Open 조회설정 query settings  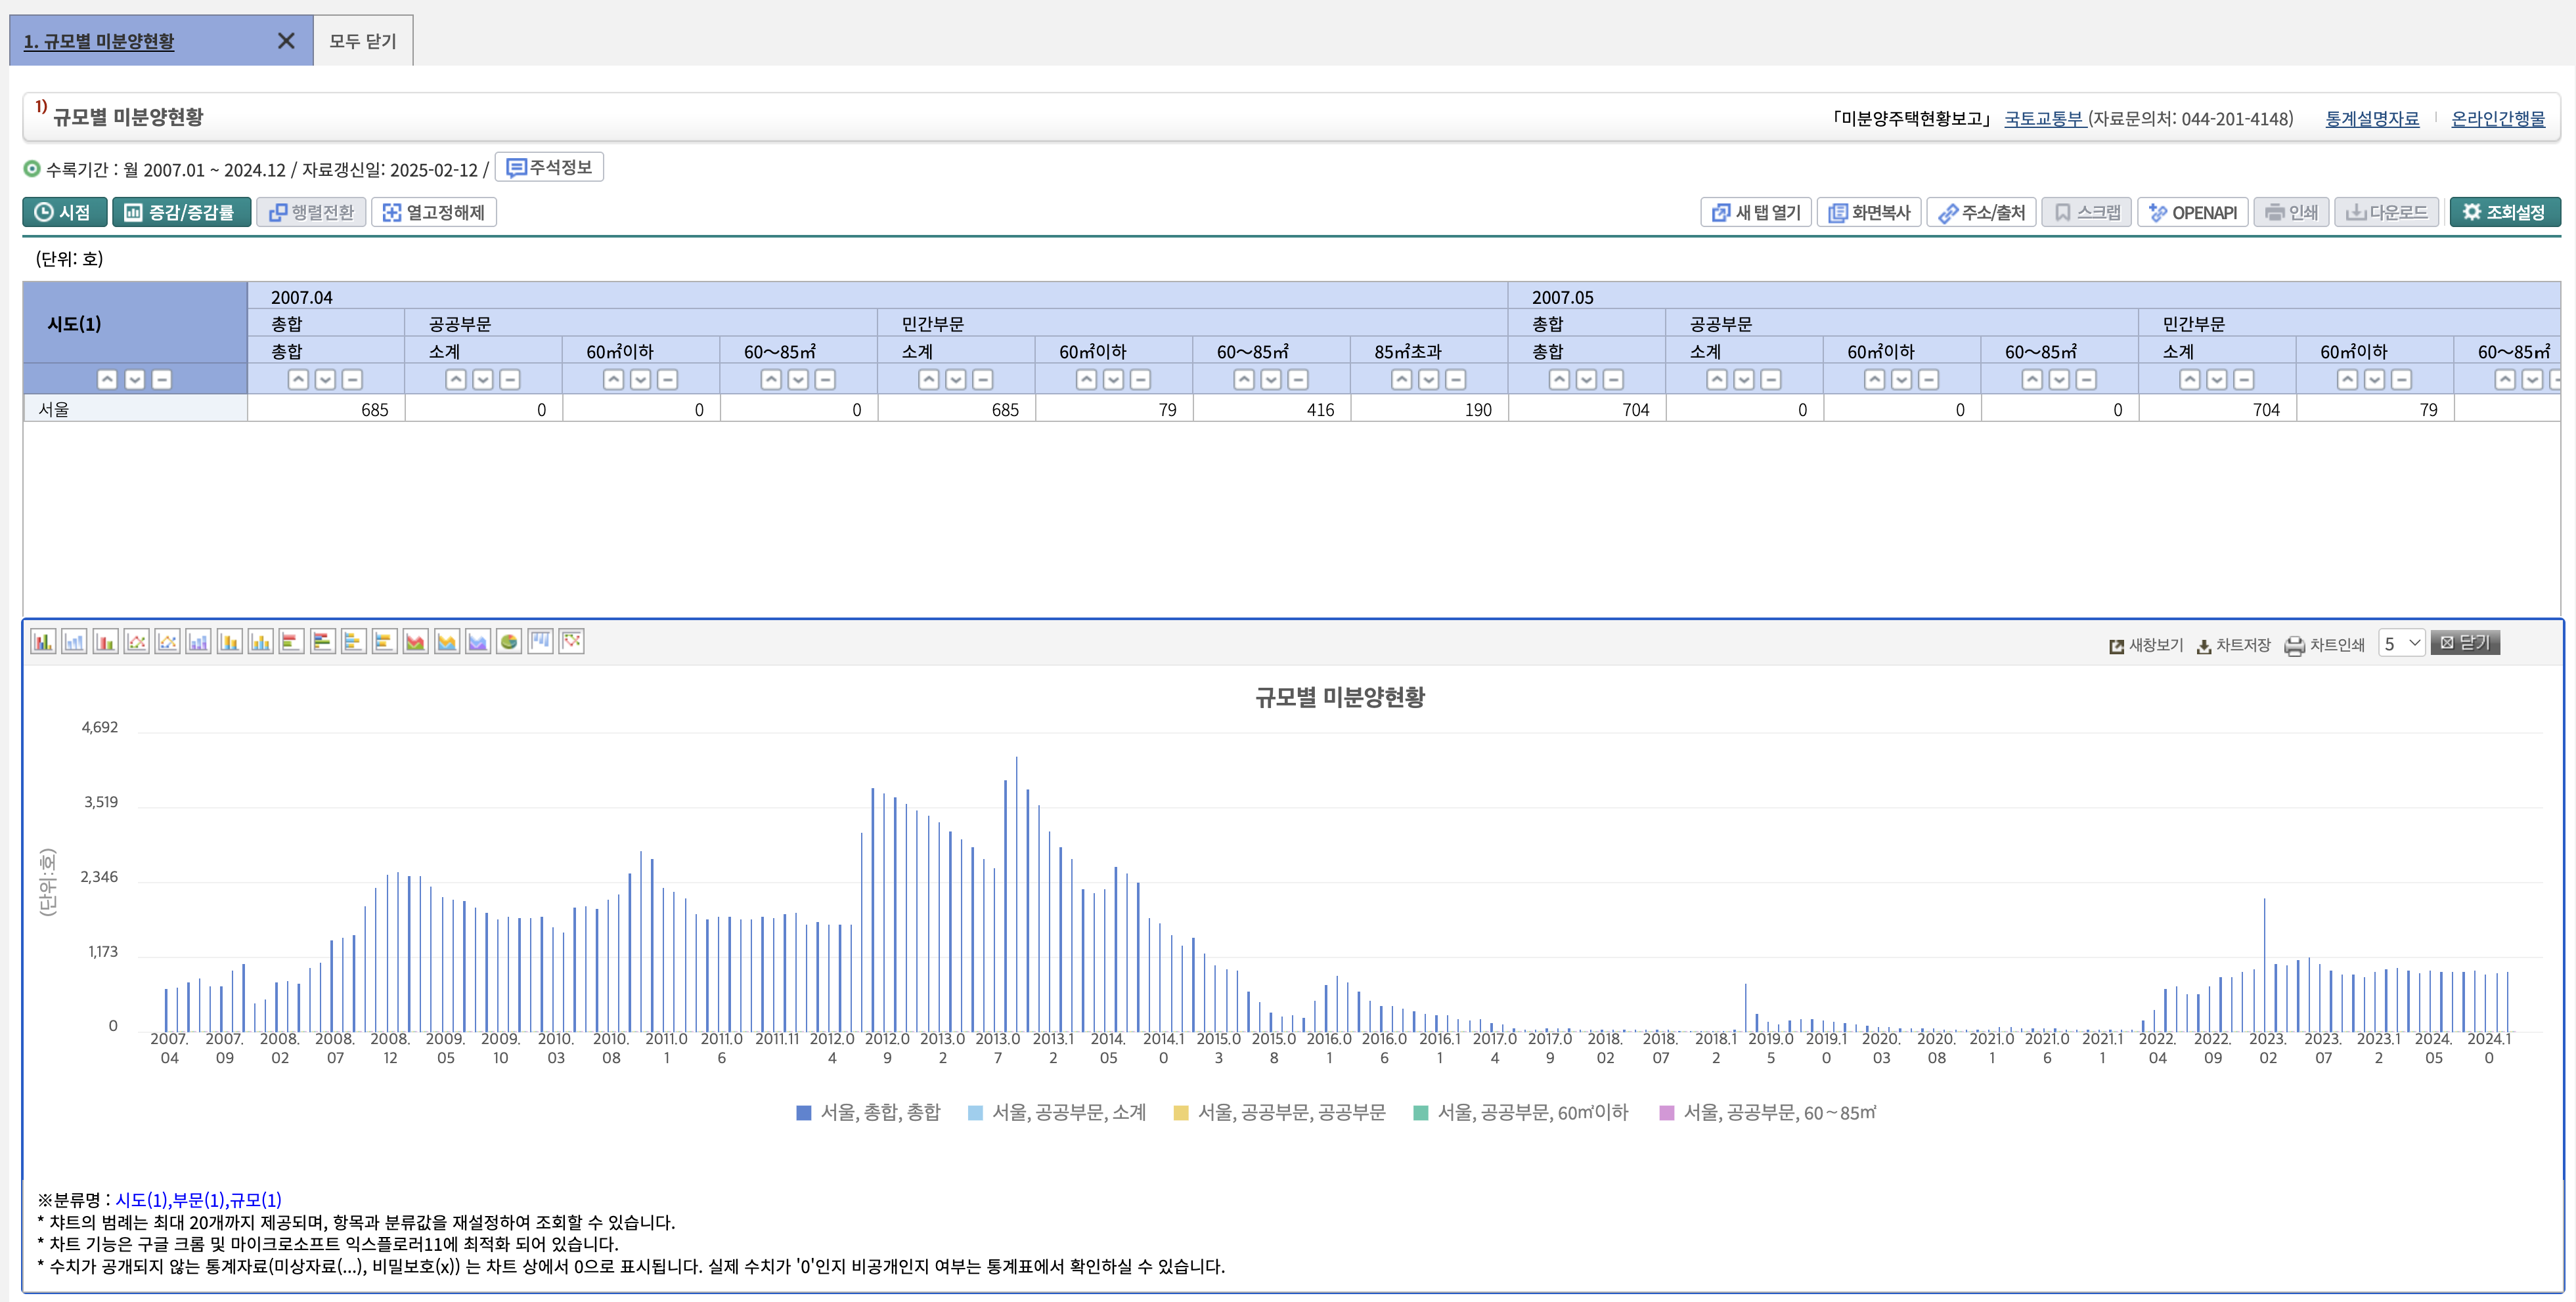2505,212
